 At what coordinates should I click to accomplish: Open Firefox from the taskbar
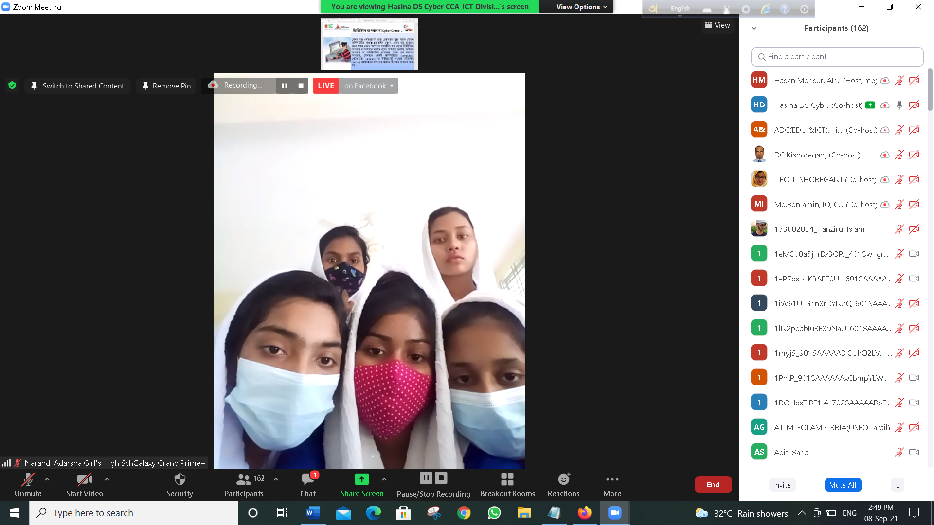point(584,513)
